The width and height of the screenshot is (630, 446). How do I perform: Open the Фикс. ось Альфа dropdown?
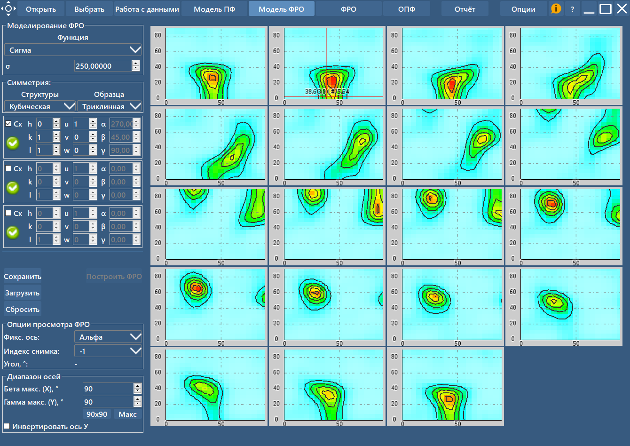pos(108,337)
